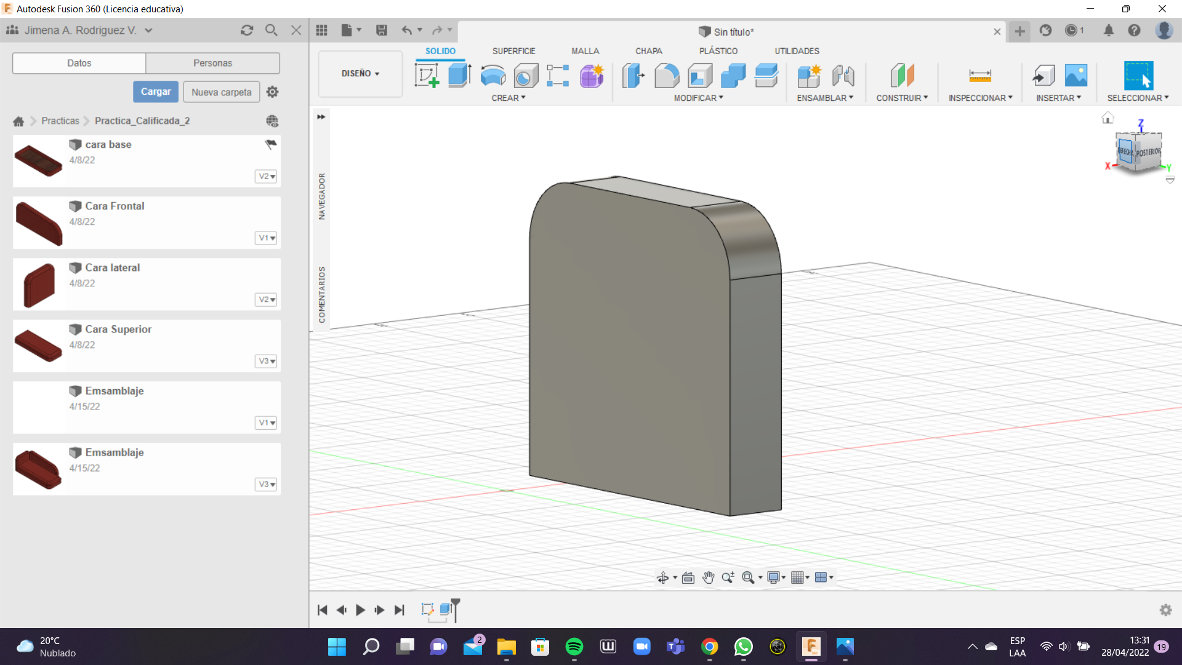Click the Nueva carpeta button
This screenshot has width=1182, height=665.
(221, 92)
